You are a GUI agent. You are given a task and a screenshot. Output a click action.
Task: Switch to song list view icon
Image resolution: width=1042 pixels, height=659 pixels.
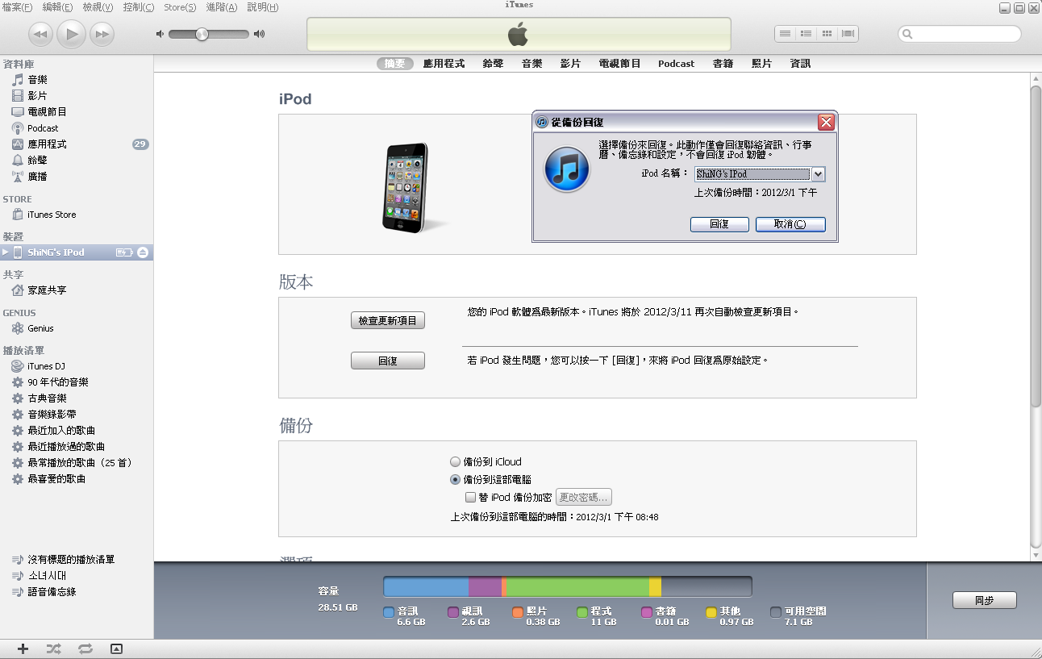click(x=786, y=34)
